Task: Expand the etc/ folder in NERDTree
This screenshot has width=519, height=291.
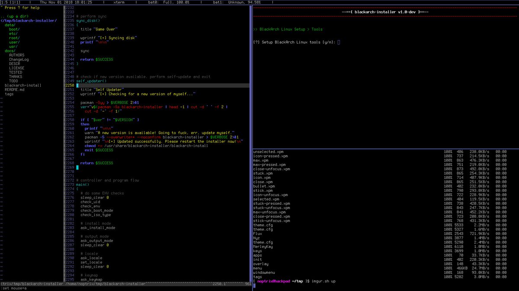Action: click(13, 34)
